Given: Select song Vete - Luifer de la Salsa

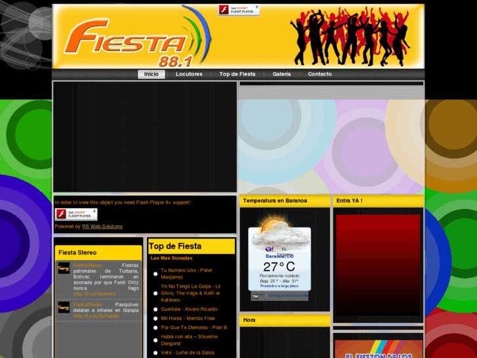Looking at the screenshot, I should 188,353.
